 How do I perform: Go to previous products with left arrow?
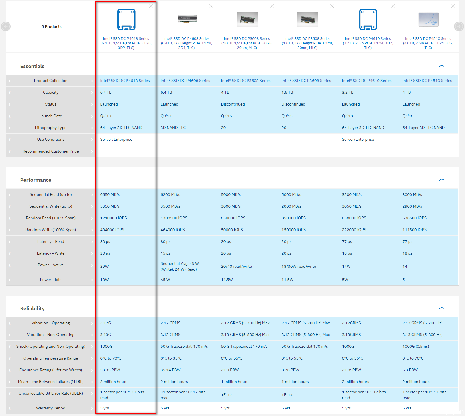(6, 26)
